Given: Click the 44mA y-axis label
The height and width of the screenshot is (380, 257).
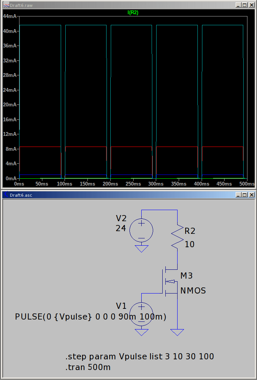Looking at the screenshot, I should click(x=10, y=16).
